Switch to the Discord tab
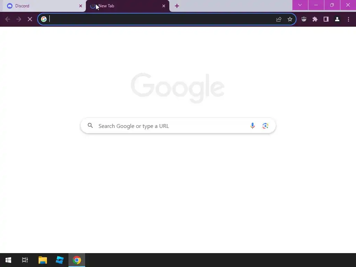 (x=44, y=6)
